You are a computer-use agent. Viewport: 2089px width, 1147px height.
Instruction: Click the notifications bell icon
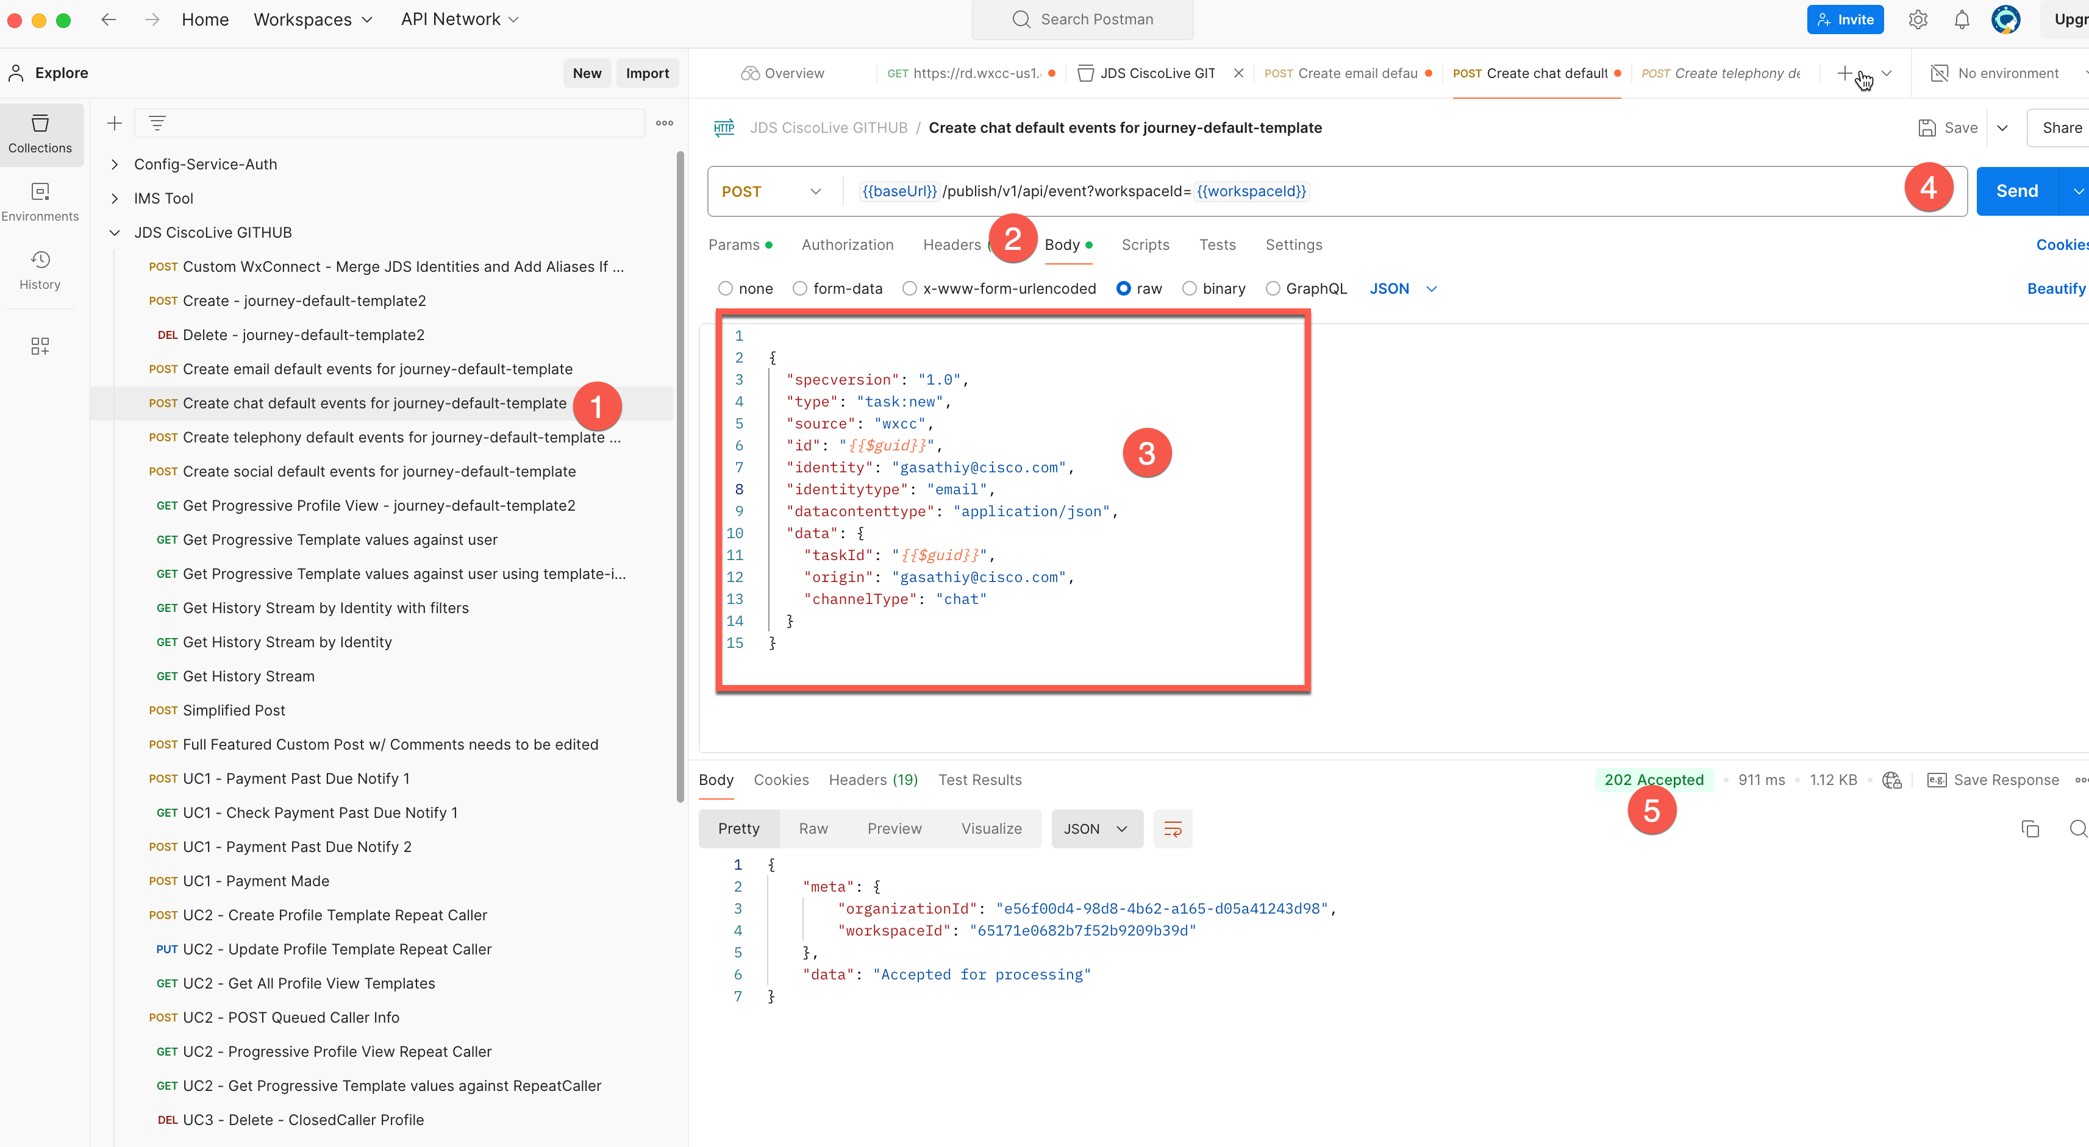coord(1961,20)
